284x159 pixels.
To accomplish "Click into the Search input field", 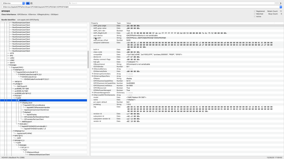I will 171,3.
